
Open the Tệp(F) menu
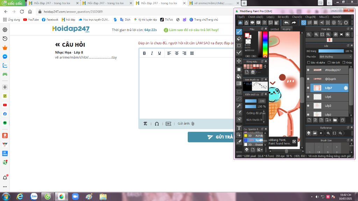[x=241, y=17]
